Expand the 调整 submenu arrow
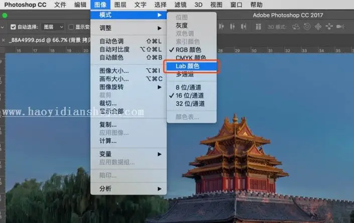Image resolution: width=354 pixels, height=223 pixels. [x=159, y=28]
